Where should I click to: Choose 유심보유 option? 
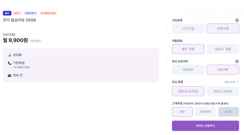coord(188,69)
